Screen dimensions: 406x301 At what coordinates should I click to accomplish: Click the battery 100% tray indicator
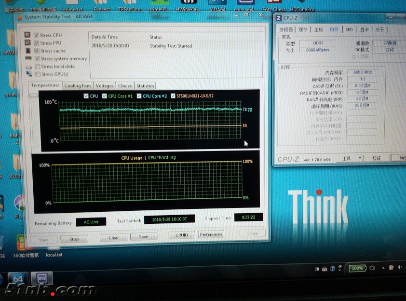[x=357, y=268]
